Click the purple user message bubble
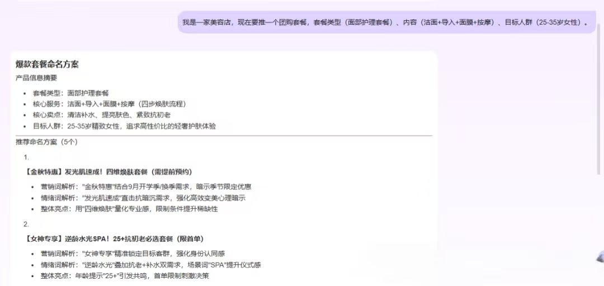604x286 pixels. (x=387, y=22)
